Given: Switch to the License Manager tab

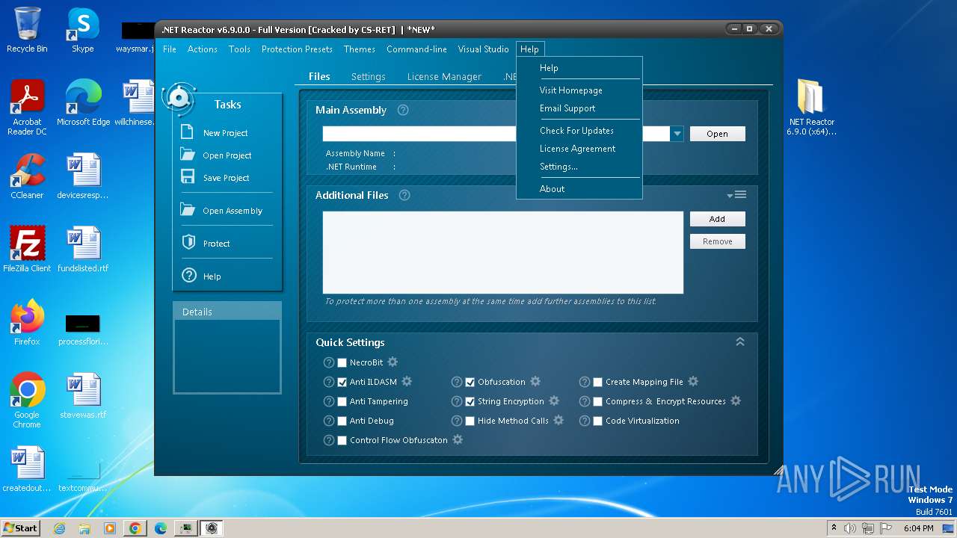Looking at the screenshot, I should tap(444, 76).
